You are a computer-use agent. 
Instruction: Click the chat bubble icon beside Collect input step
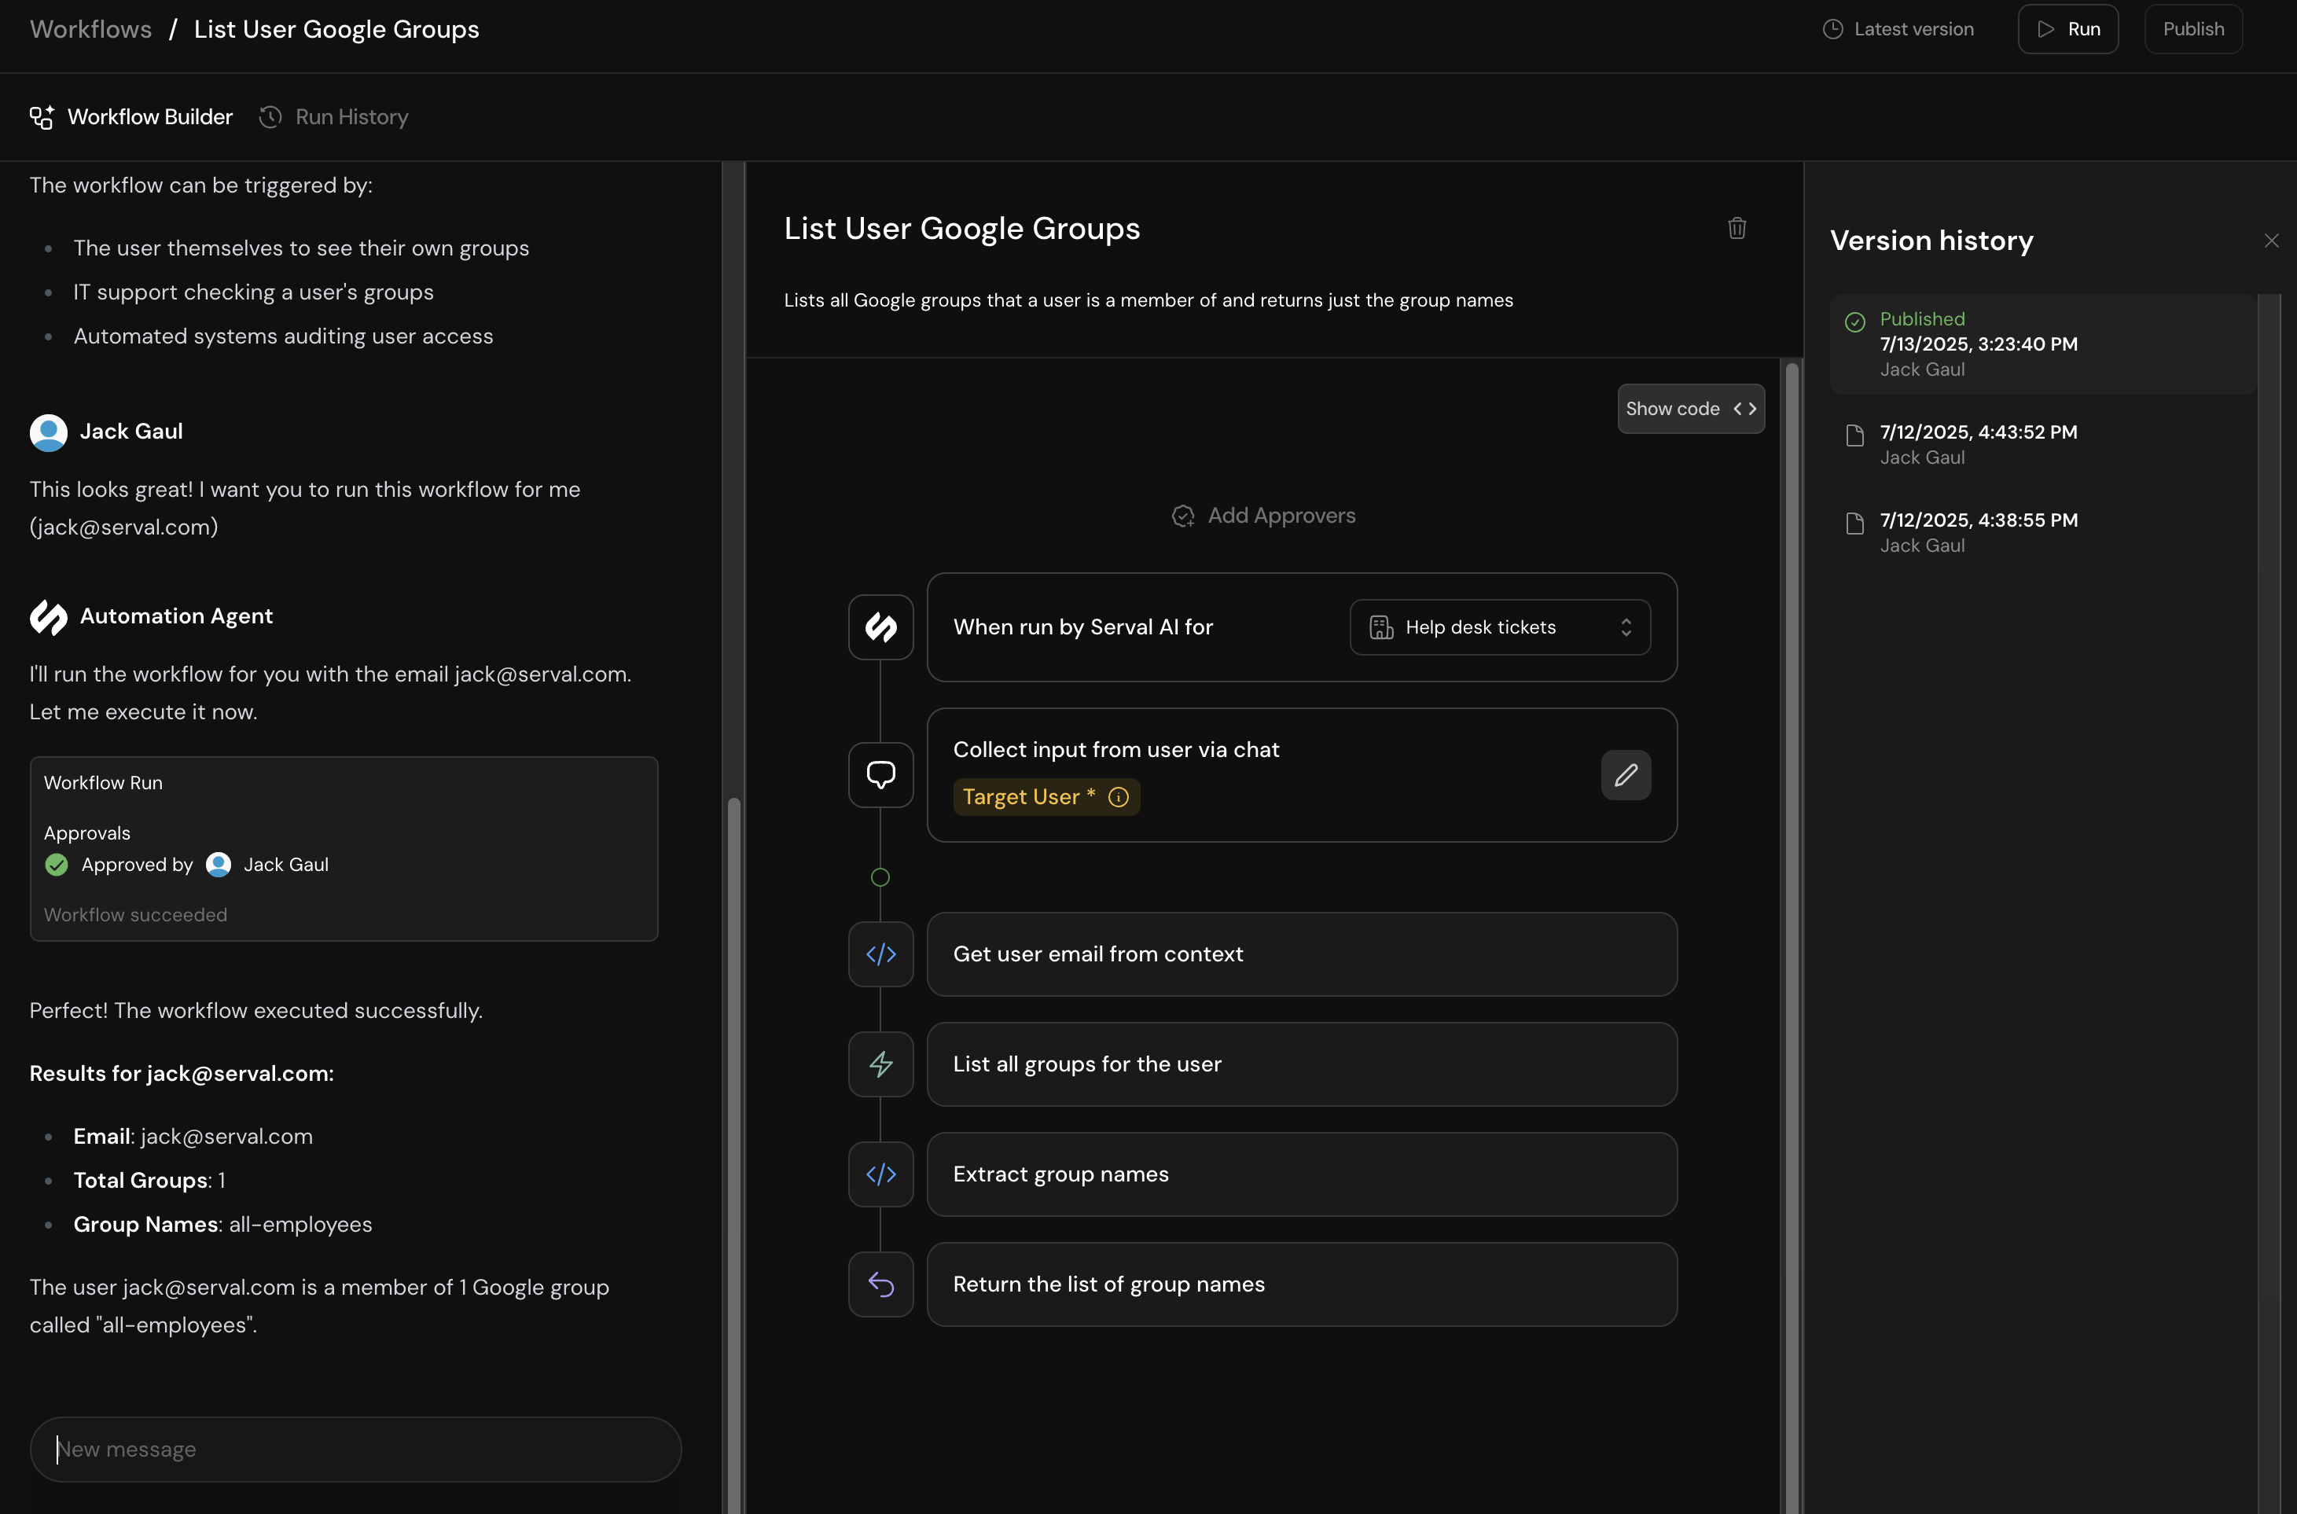880,774
